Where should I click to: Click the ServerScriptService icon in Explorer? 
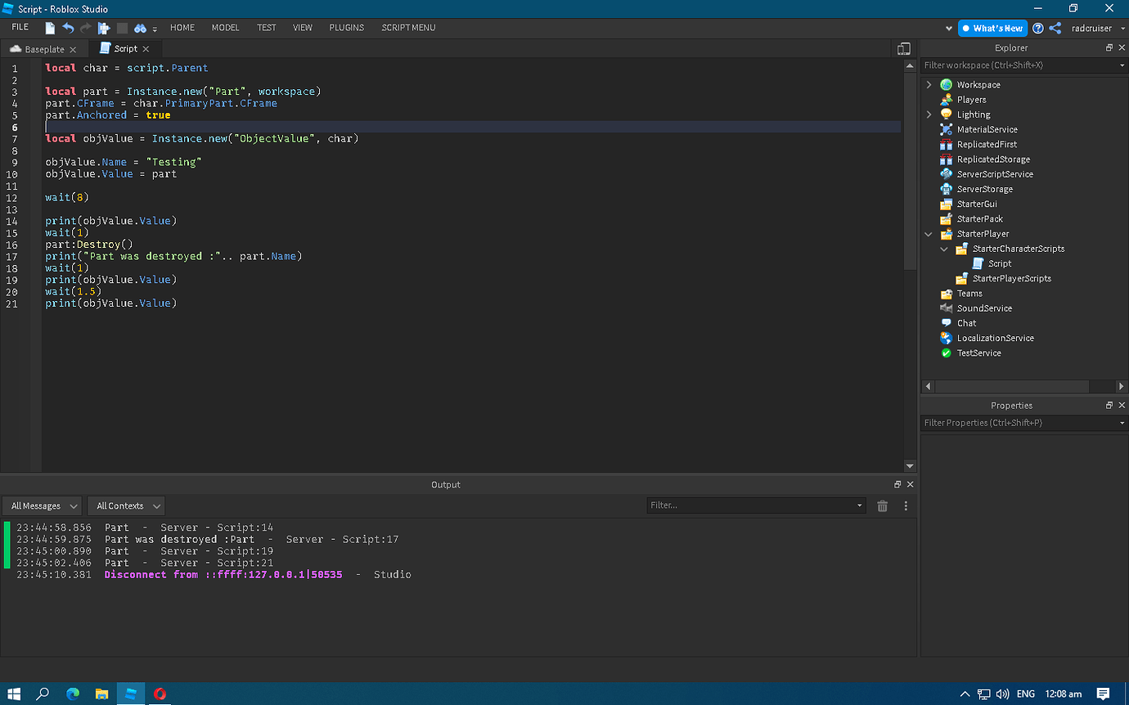[946, 173]
